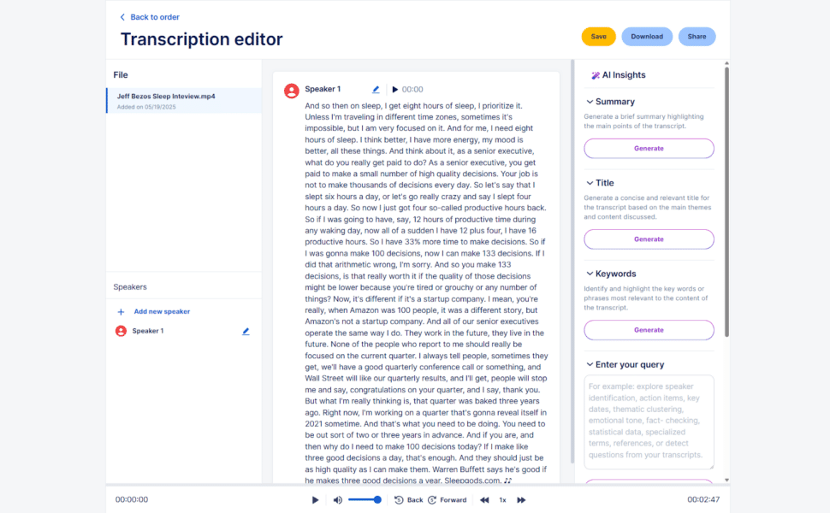Click the edit pencil next to Speaker 1 heading
This screenshot has height=513, width=830.
tap(375, 89)
